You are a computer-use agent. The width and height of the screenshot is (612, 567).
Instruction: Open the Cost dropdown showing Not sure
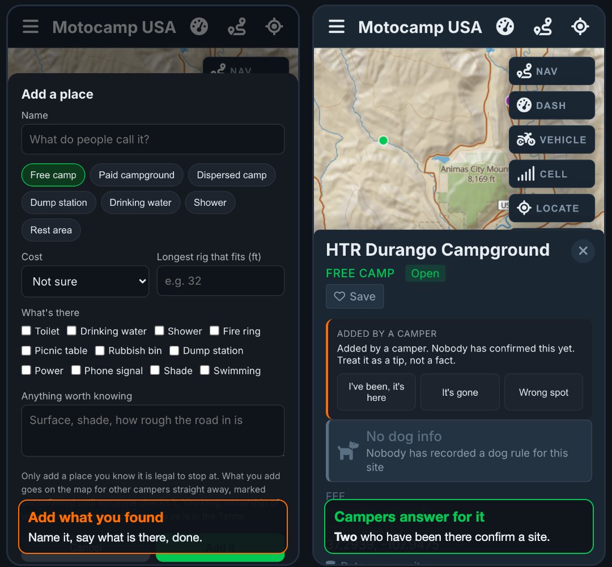coord(85,281)
